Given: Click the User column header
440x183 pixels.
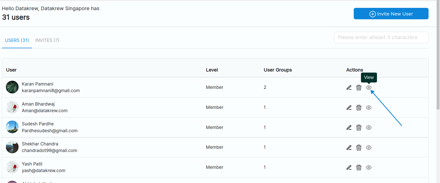Looking at the screenshot, I should point(11,70).
